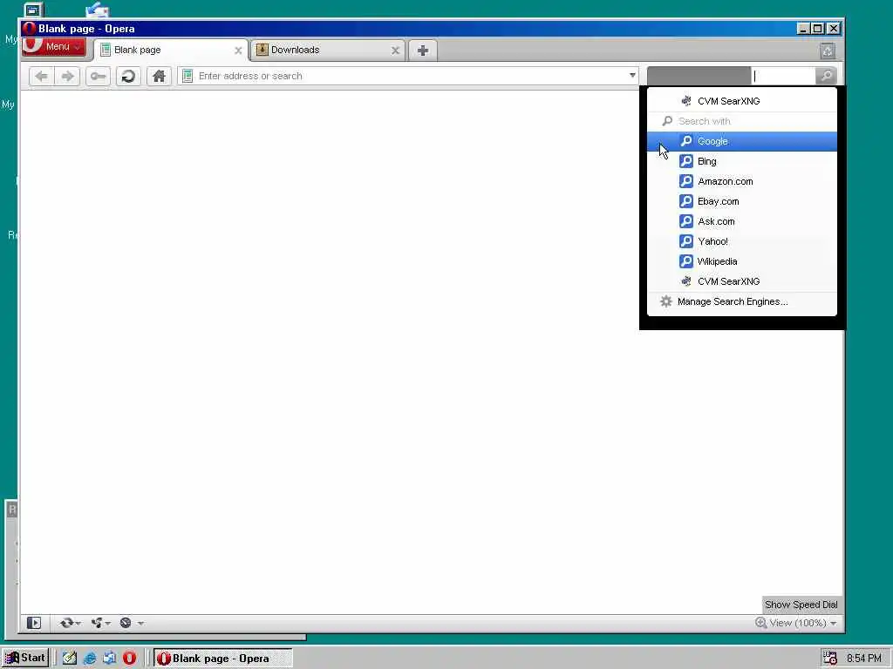Choose Ask.com search engine
The height and width of the screenshot is (669, 893).
tap(742, 221)
